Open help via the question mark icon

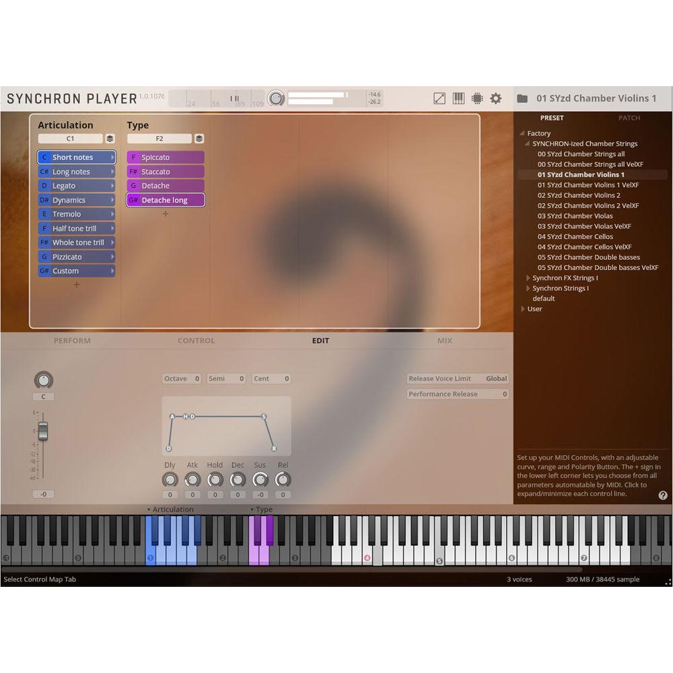[662, 495]
